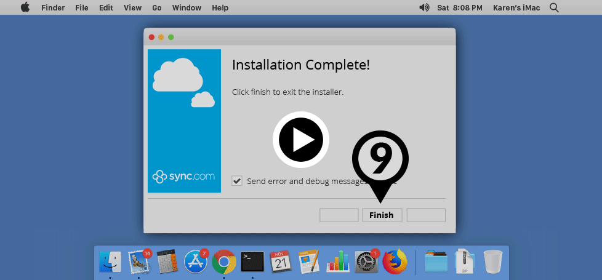This screenshot has height=280, width=602.
Task: Open System Preferences from the dock
Action: 366,262
